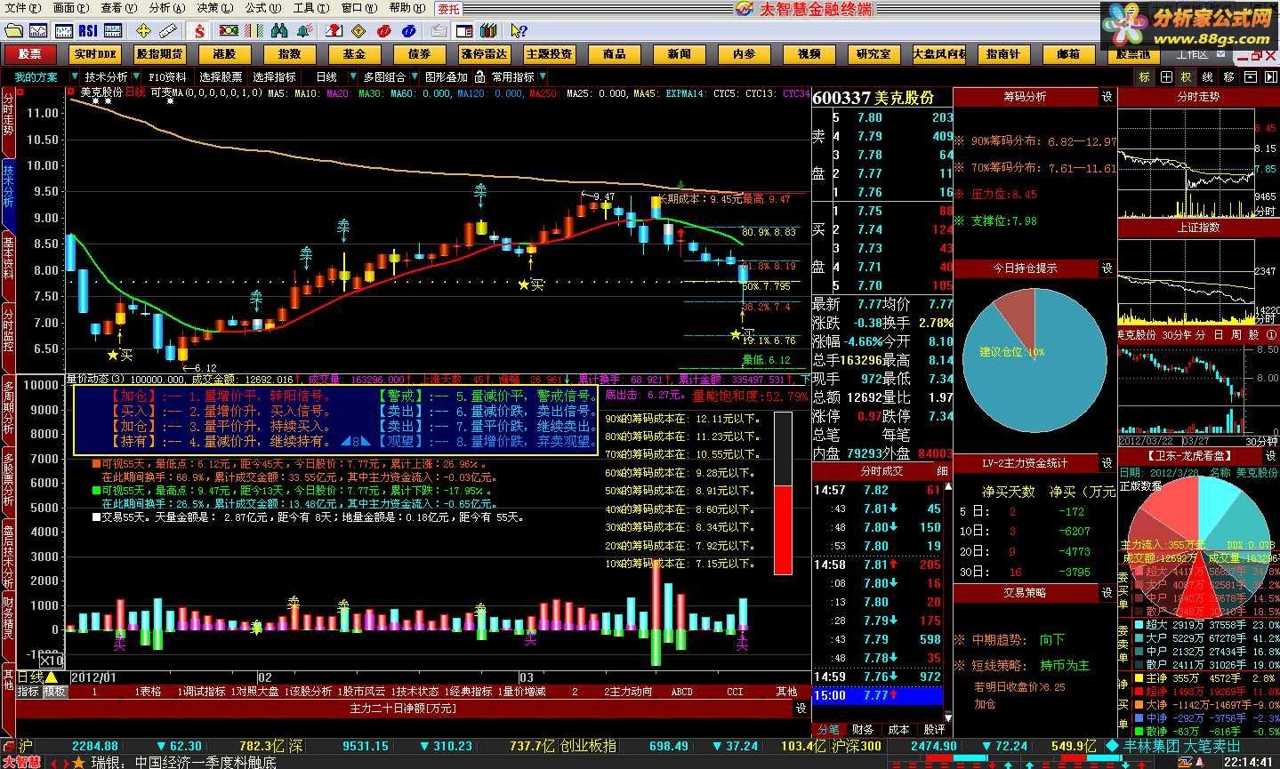Open the 多图组合 dropdown arrow

coord(415,77)
